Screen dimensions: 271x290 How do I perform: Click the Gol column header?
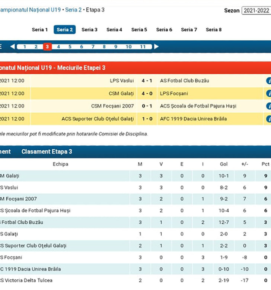[x=224, y=164]
